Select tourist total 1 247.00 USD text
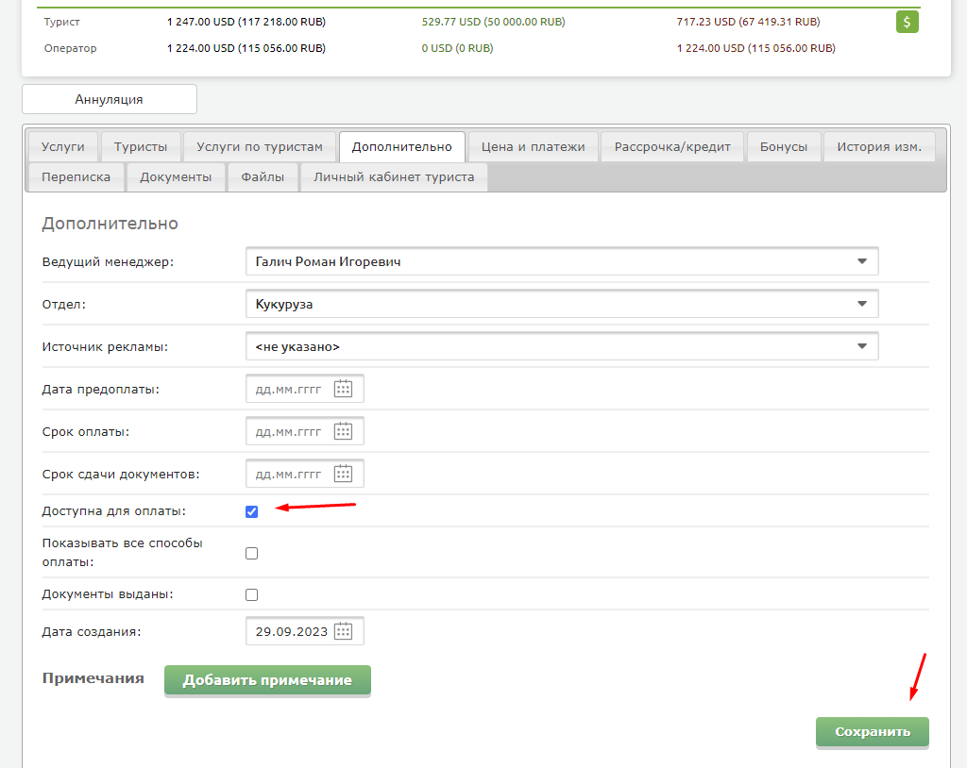This screenshot has height=768, width=967. (246, 22)
